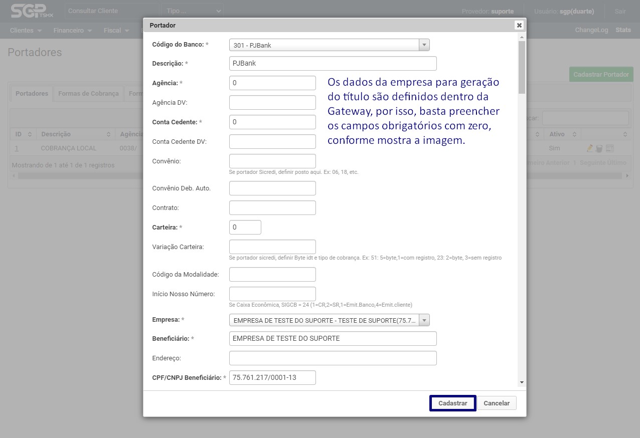Click the rightmost details icon in row
Image resolution: width=640 pixels, height=438 pixels.
(x=610, y=148)
